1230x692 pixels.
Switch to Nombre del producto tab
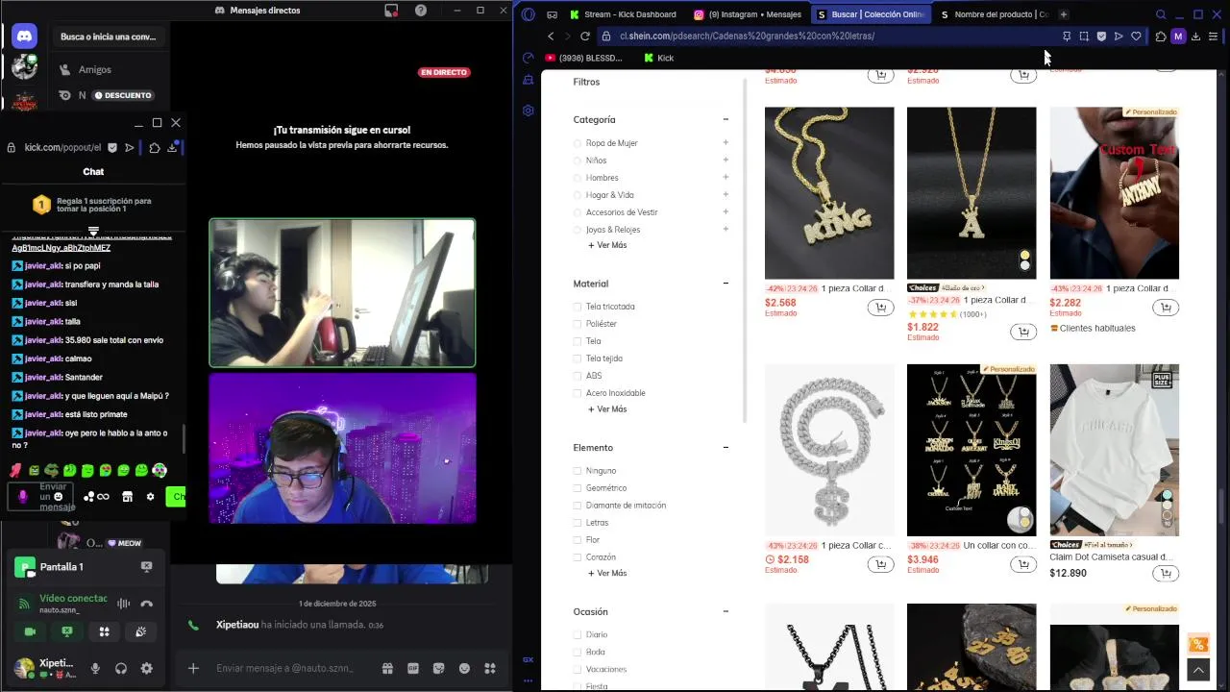(994, 14)
